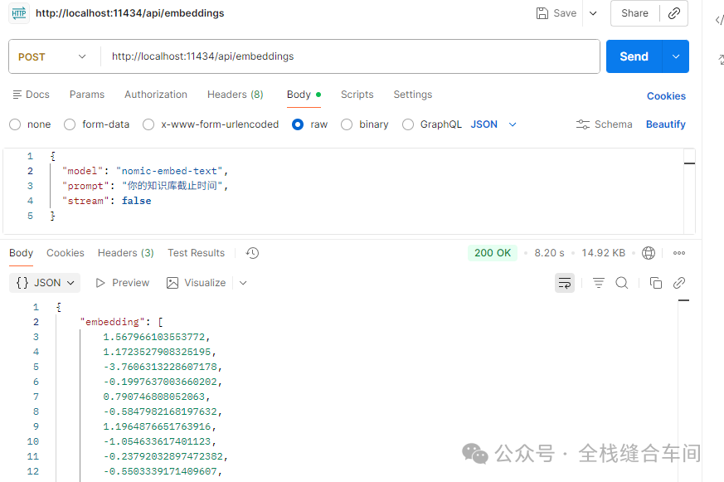
Task: Open the Settings tab
Action: coord(413,95)
